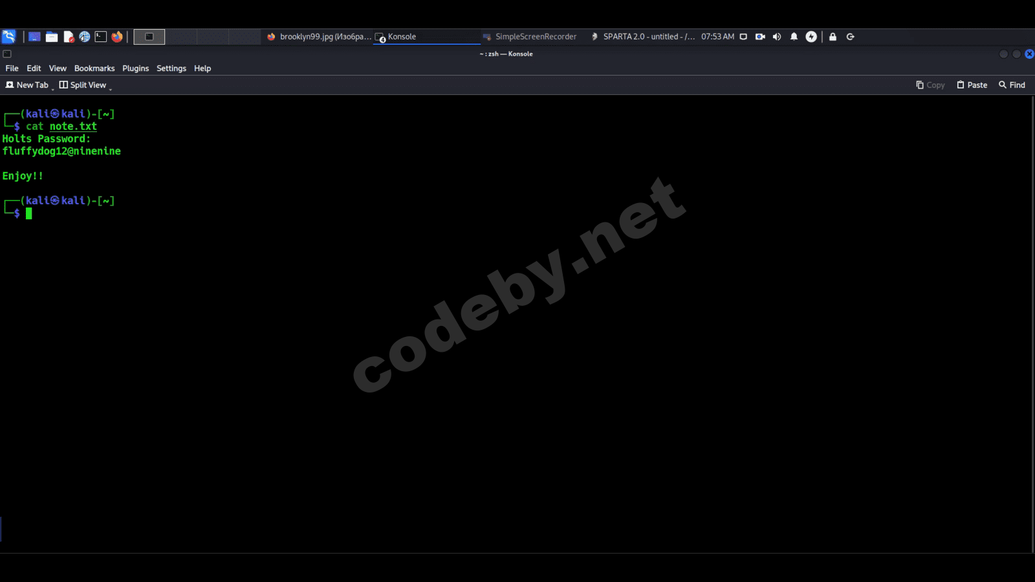Open the text editor launcher icon
The width and height of the screenshot is (1035, 582).
pyautogui.click(x=69, y=37)
